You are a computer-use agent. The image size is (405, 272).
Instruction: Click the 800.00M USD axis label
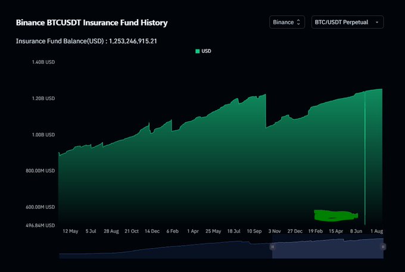point(40,171)
